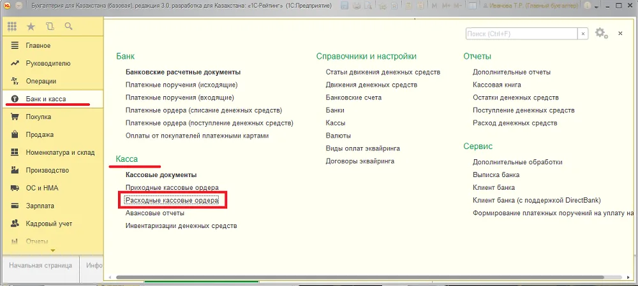Viewport: 638px width, 286px height.
Task: Open Авансовые отчеты
Action: coord(155,213)
